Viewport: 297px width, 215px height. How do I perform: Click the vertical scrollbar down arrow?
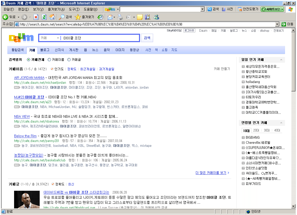293,206
